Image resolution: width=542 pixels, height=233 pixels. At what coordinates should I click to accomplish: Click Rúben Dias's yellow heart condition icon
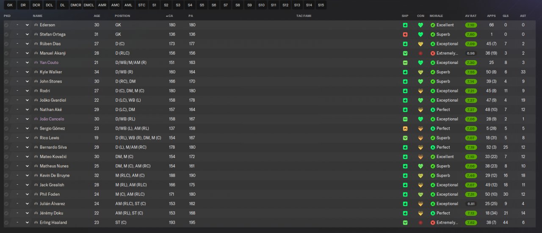(420, 44)
